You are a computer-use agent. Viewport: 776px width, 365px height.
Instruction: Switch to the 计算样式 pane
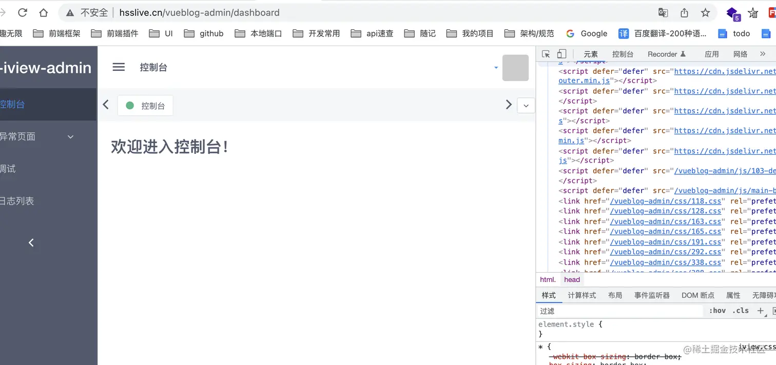(582, 295)
